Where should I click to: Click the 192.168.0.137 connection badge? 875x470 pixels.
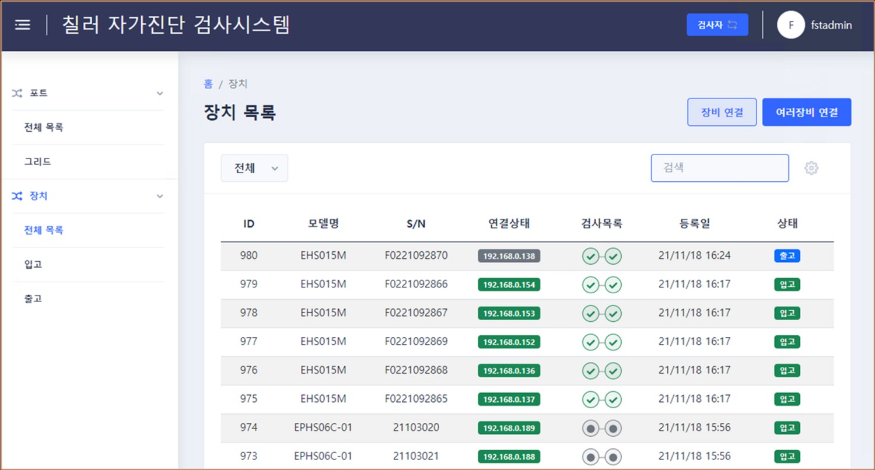(x=509, y=399)
